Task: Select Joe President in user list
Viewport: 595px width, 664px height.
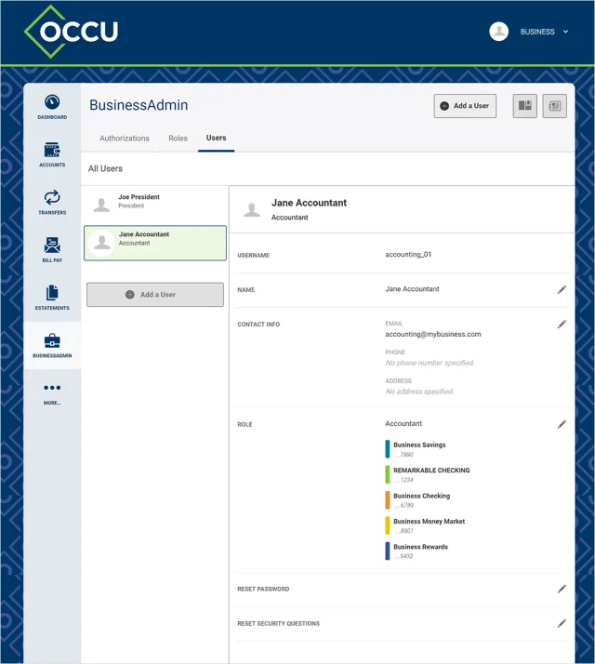Action: tap(155, 205)
